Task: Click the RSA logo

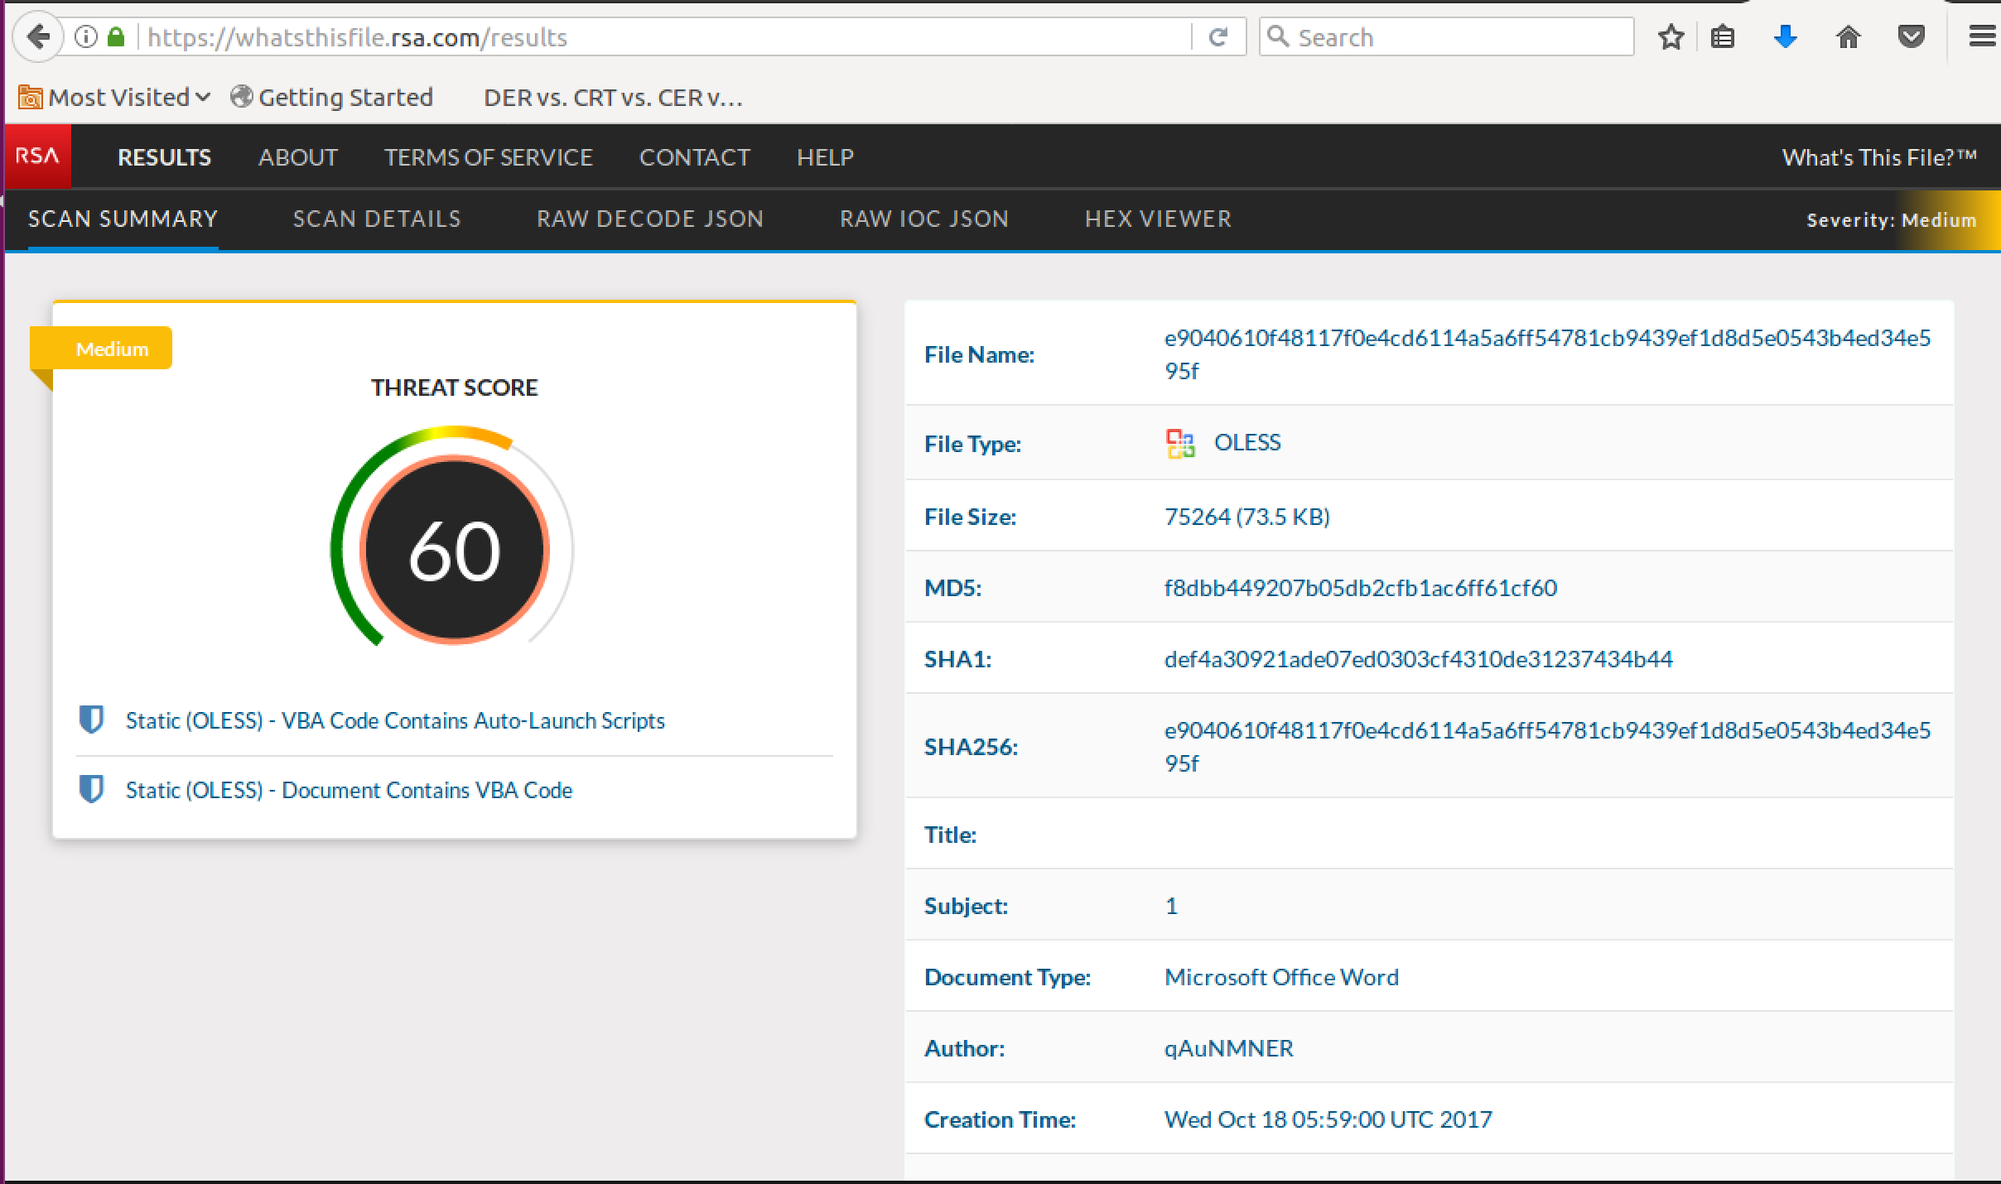Action: click(38, 156)
